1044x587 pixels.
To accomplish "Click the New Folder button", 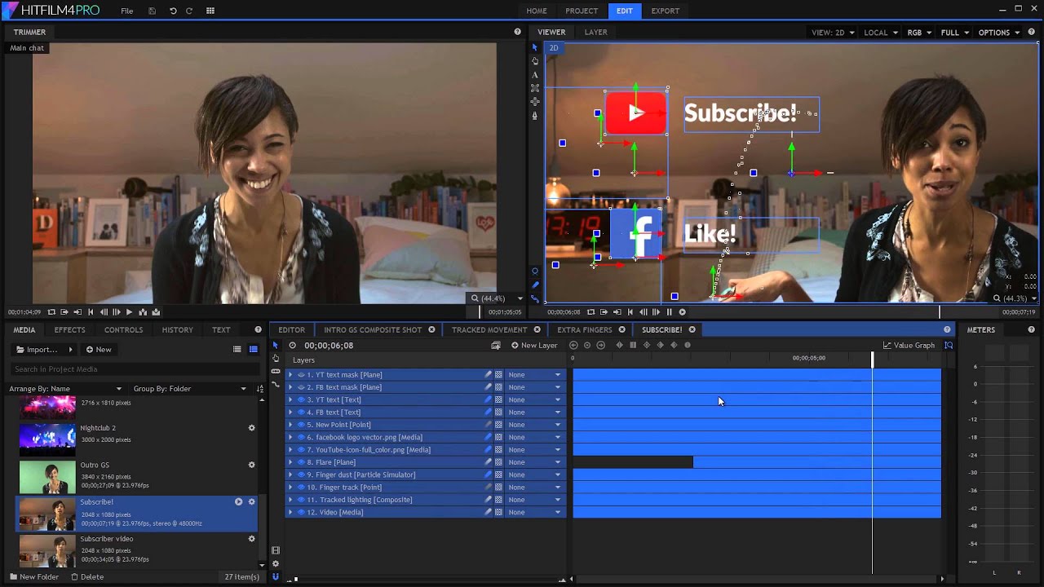I will point(33,576).
